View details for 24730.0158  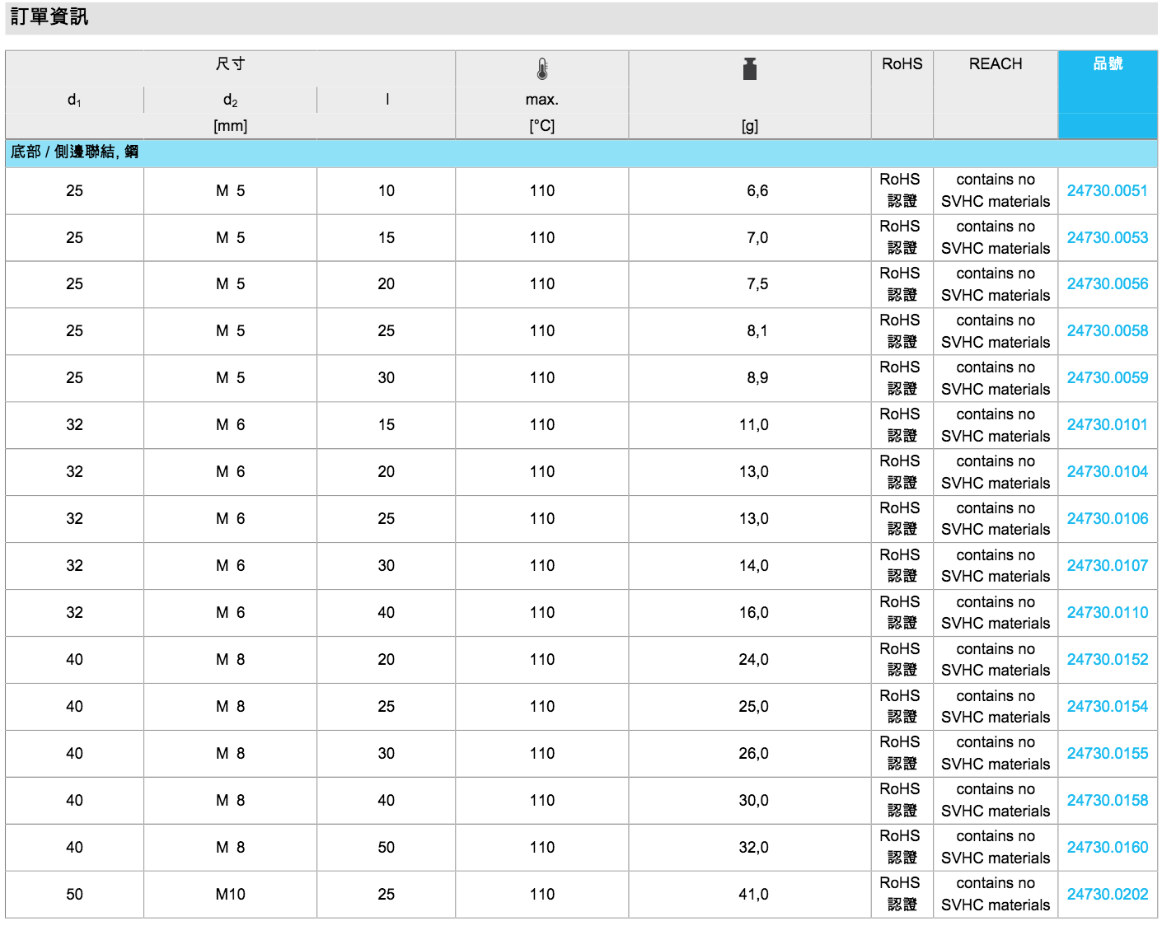point(1107,800)
